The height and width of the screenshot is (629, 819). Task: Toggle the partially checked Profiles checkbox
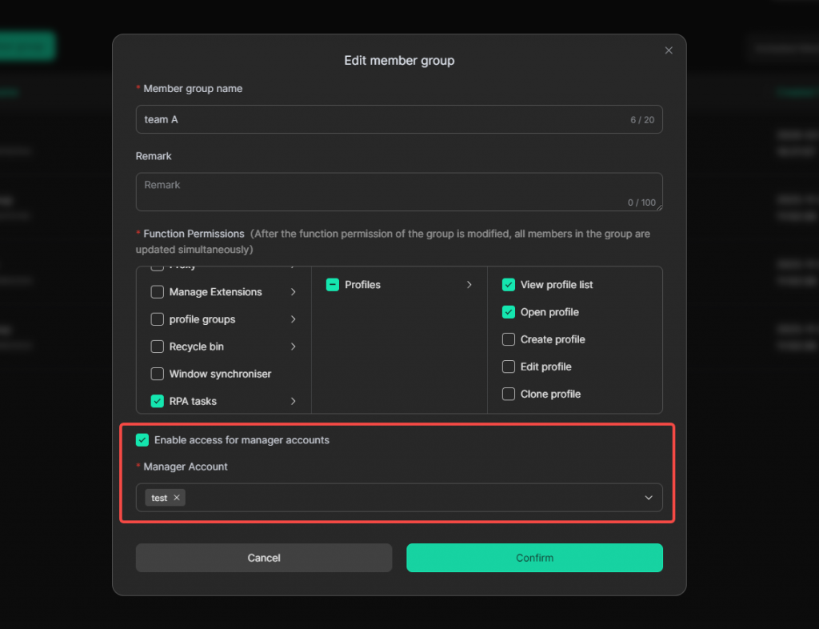coord(333,285)
